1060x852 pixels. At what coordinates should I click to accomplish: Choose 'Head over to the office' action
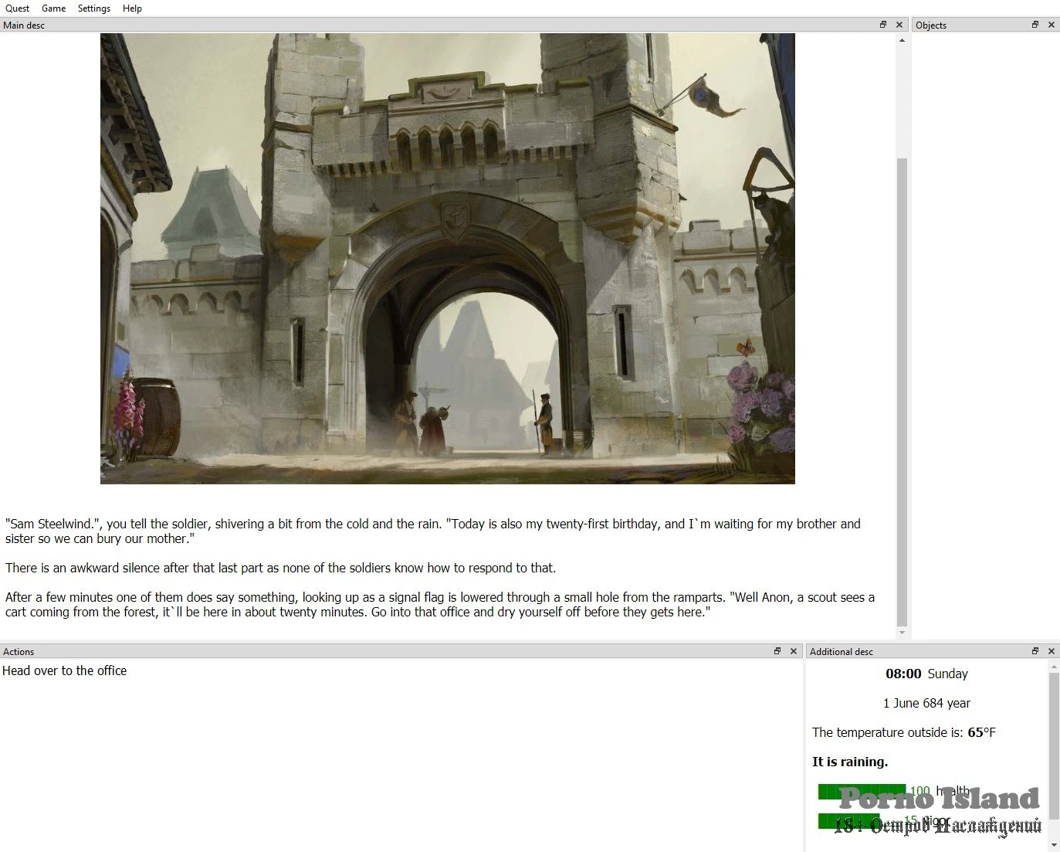65,670
